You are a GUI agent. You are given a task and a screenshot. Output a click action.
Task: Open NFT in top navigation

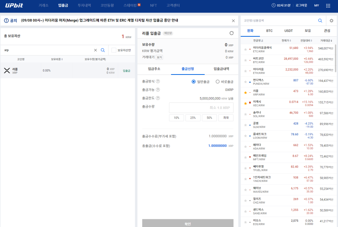coord(153,5)
